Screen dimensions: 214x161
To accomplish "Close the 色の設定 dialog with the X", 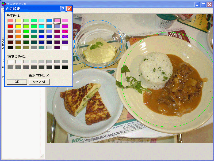I will [x=69, y=9].
